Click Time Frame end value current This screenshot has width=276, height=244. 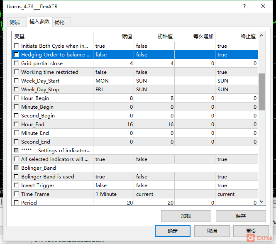pyautogui.click(x=237, y=194)
